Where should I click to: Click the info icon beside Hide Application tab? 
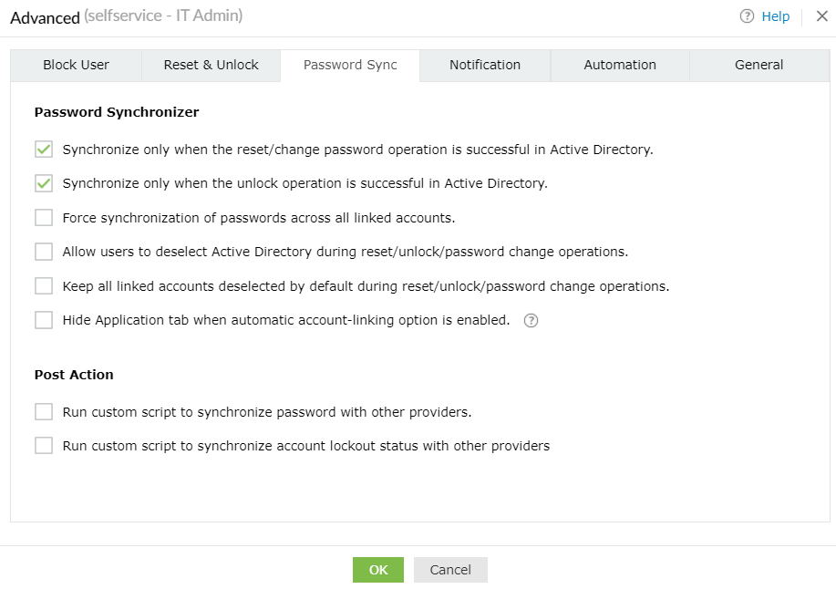point(532,321)
